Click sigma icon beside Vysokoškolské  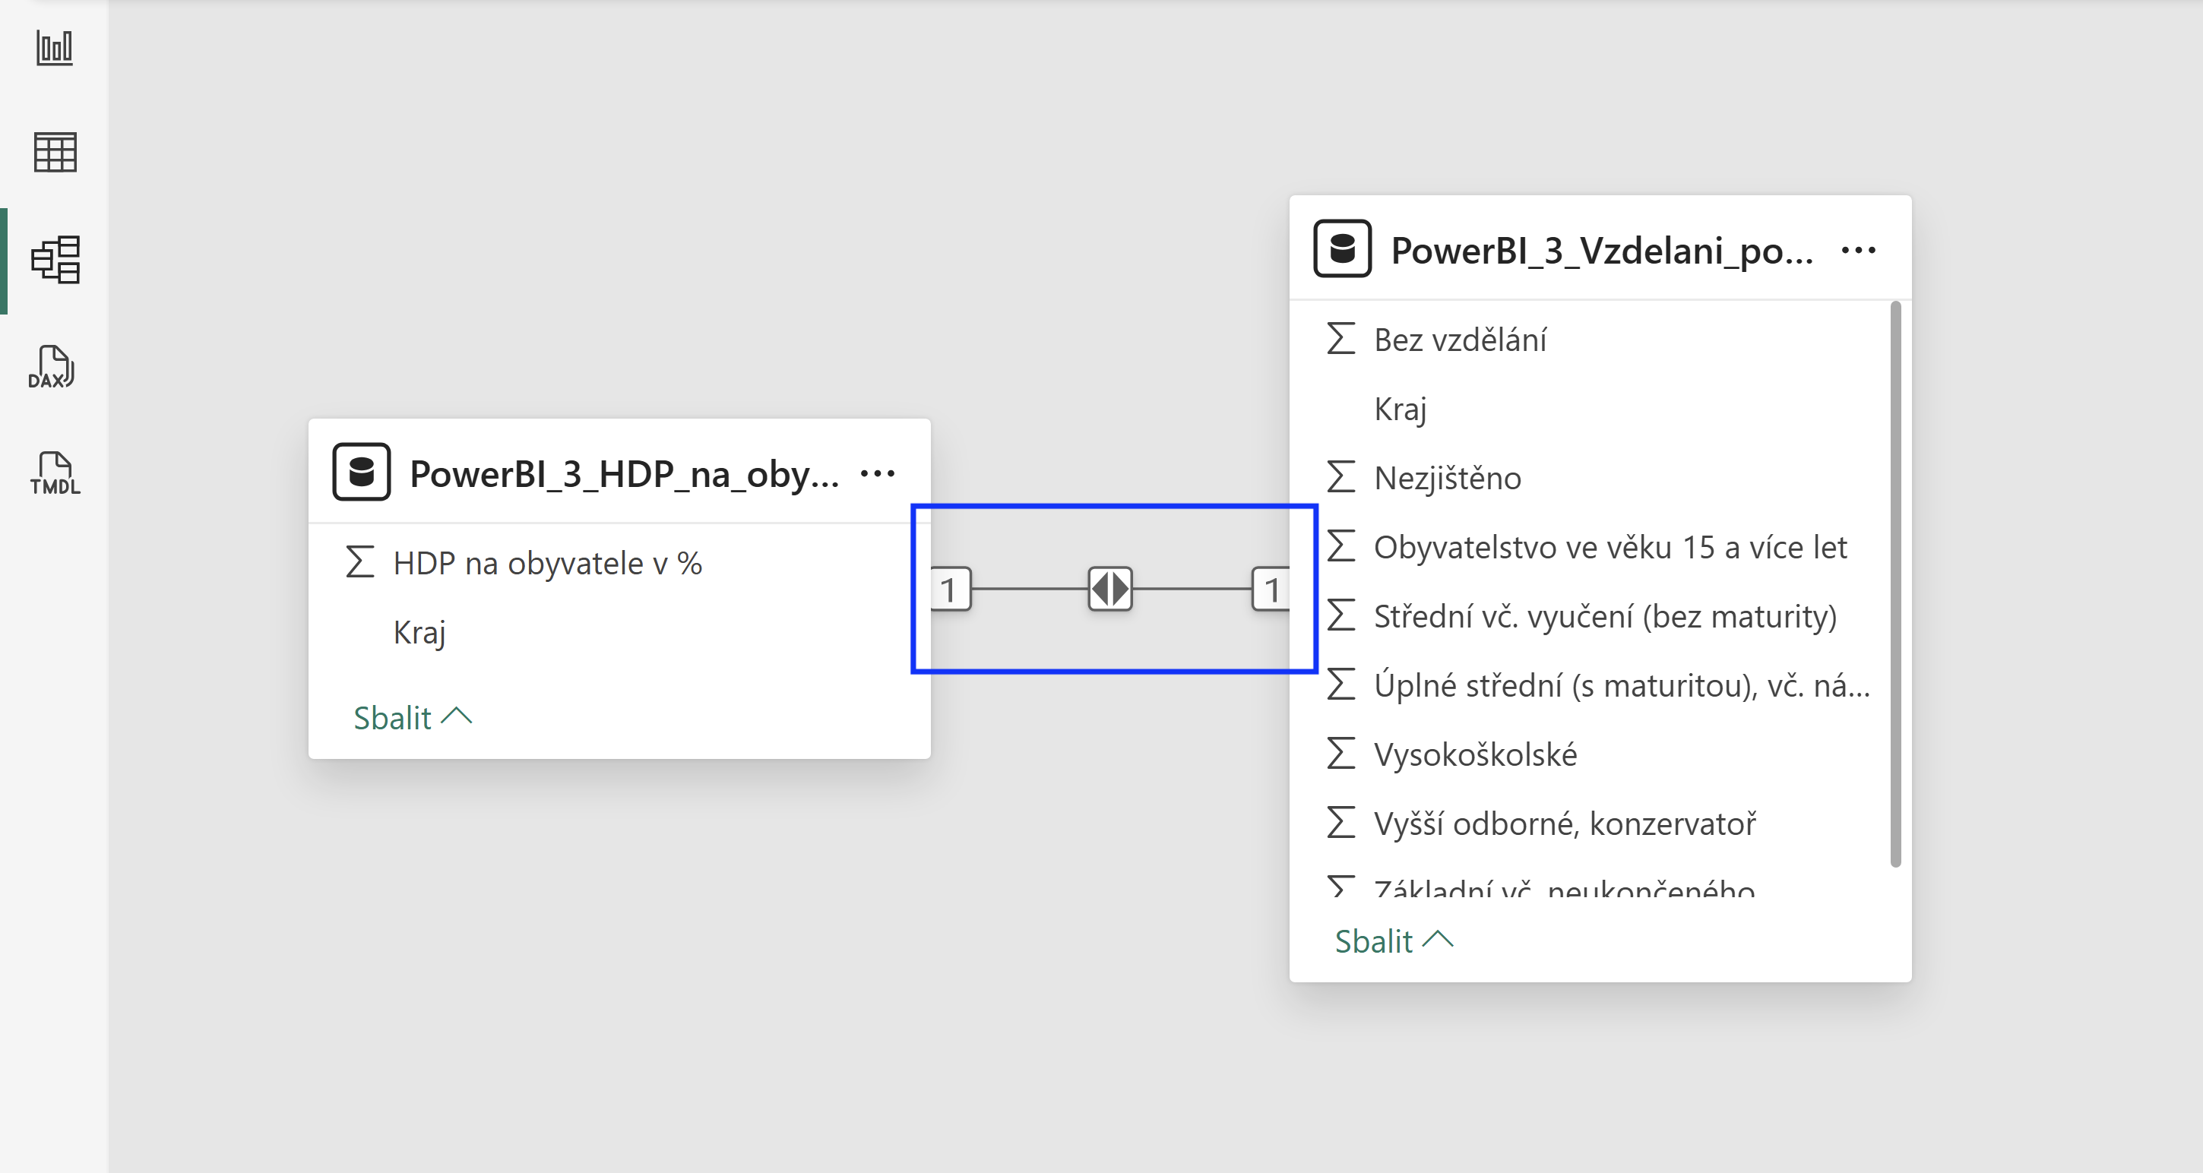tap(1341, 753)
